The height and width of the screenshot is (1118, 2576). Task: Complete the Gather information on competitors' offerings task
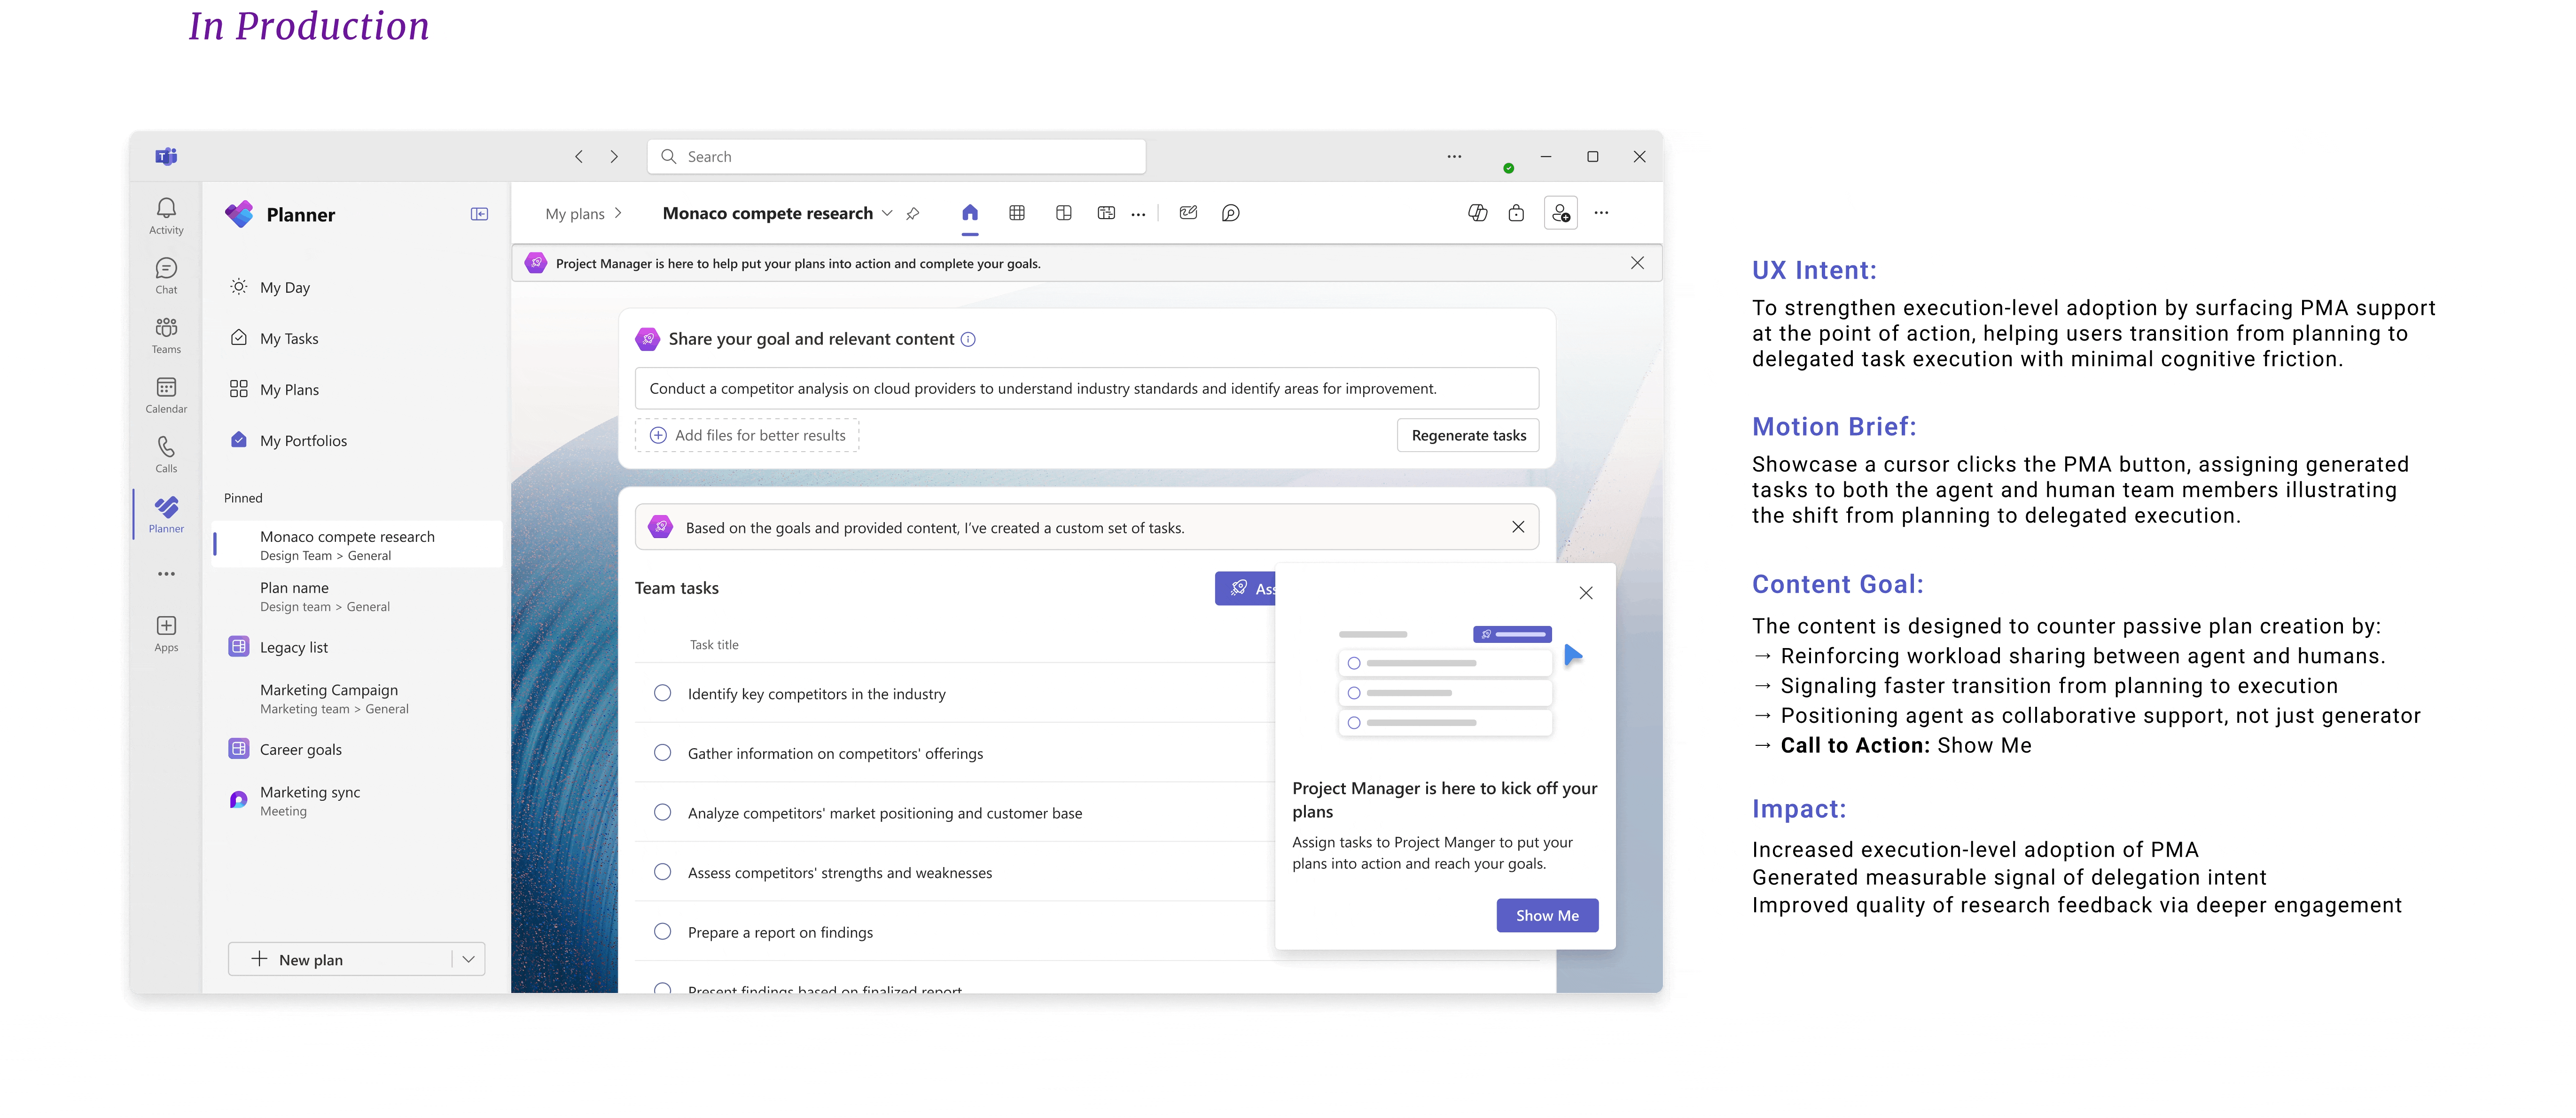tap(662, 752)
